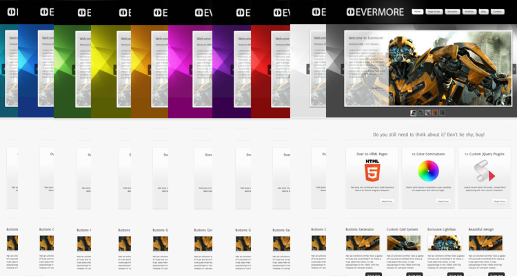Select the fifth slider thumbnail below banner
The height and width of the screenshot is (276, 517).
[442, 113]
